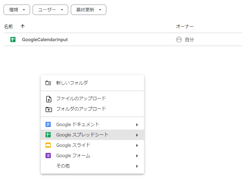242x185 pixels.
Task: Click the folder upload icon
Action: [48, 109]
